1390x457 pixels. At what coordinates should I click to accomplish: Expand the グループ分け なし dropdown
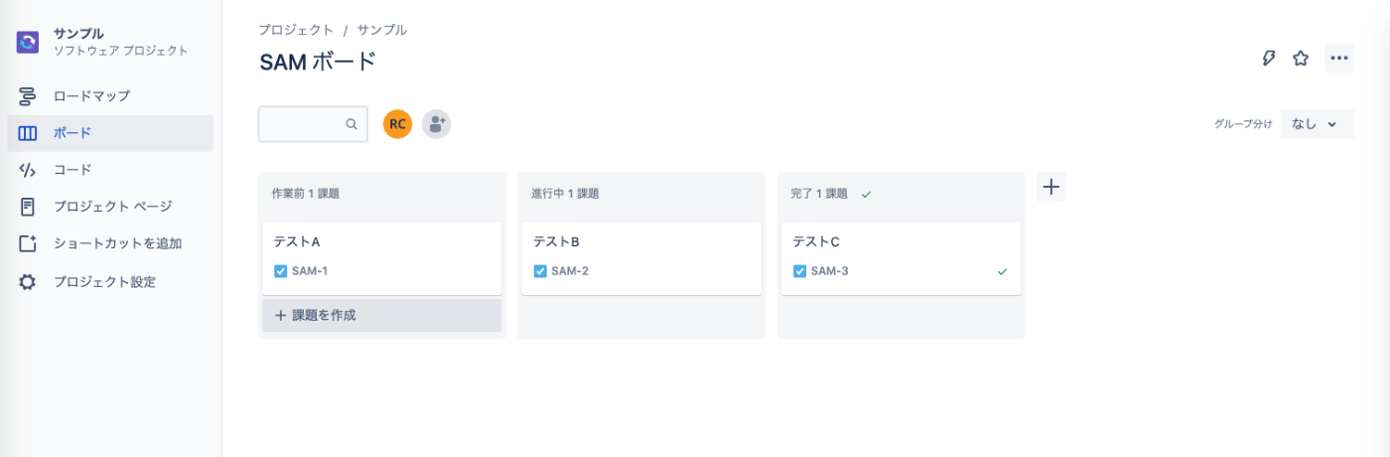coord(1317,124)
